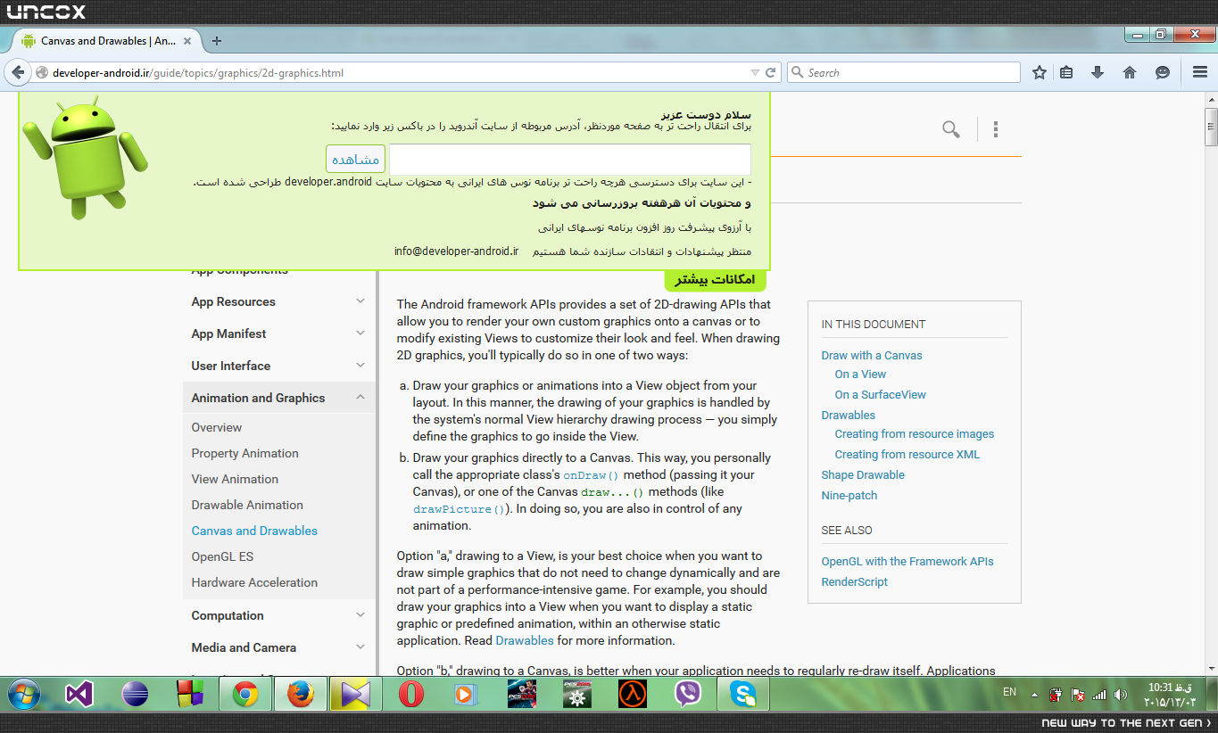This screenshot has height=733, width=1218.
Task: Open the Windows Start menu
Action: point(22,693)
